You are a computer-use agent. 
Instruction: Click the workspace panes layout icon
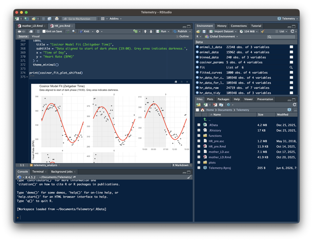103,18
